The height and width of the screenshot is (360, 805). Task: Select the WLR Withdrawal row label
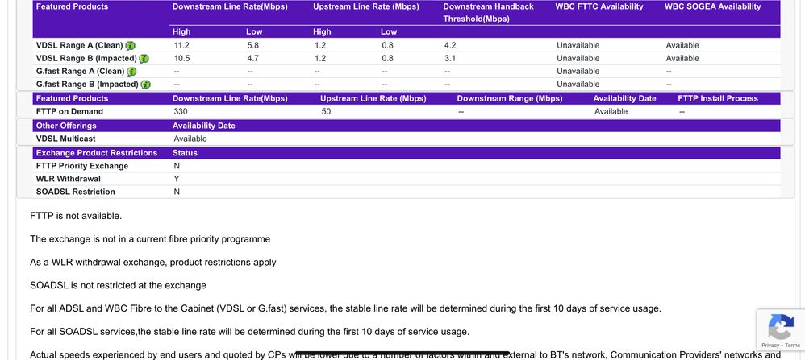pos(69,179)
